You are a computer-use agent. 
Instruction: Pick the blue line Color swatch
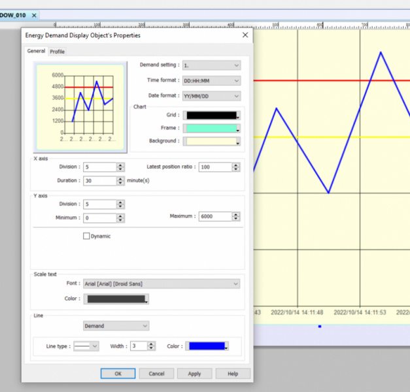pyautogui.click(x=207, y=346)
